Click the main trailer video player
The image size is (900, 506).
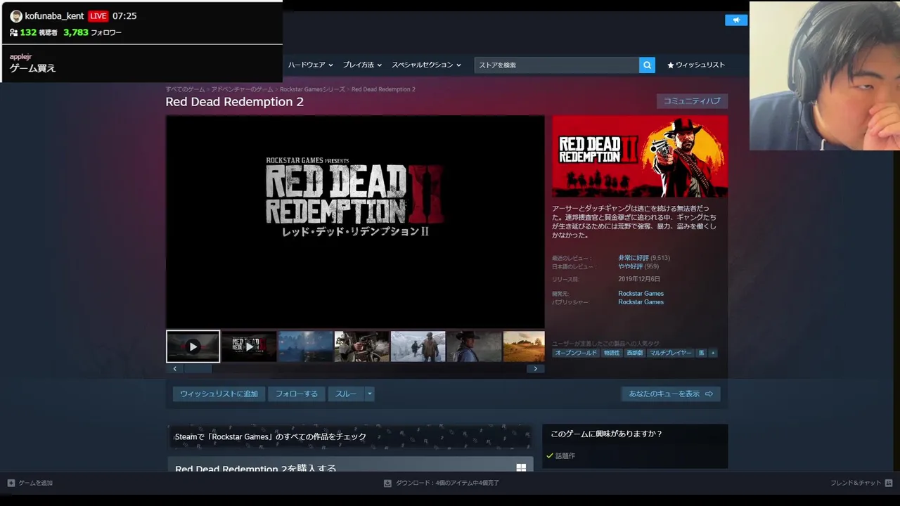tap(355, 221)
